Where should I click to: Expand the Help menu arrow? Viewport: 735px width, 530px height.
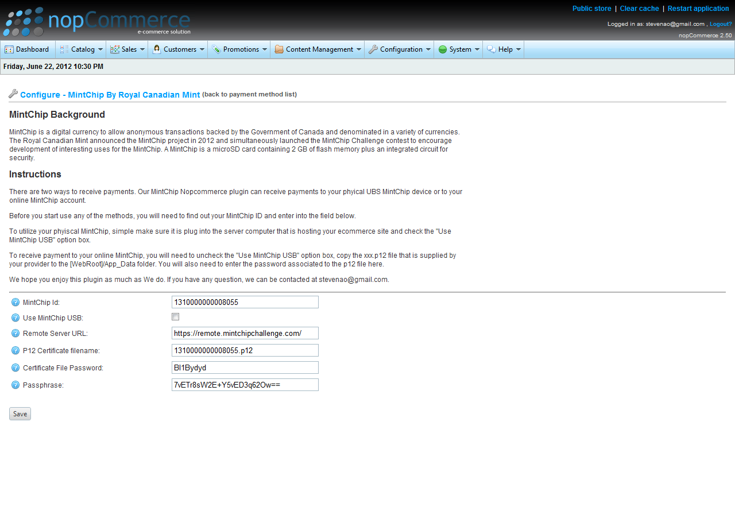pyautogui.click(x=519, y=49)
